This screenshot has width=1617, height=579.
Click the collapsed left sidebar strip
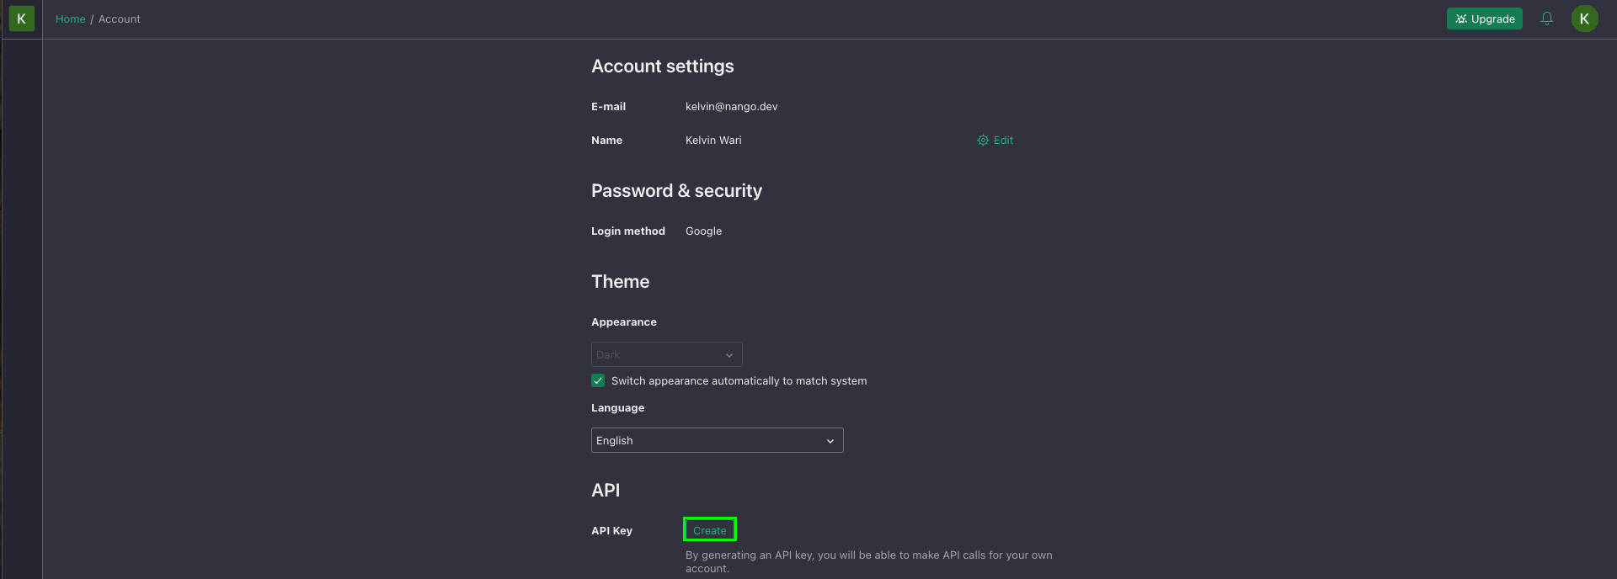point(22,309)
